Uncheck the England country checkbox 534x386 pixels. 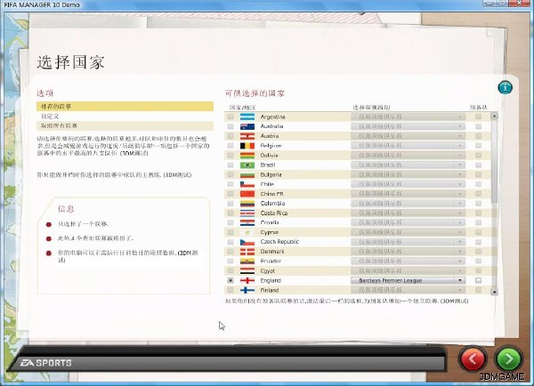coord(231,280)
